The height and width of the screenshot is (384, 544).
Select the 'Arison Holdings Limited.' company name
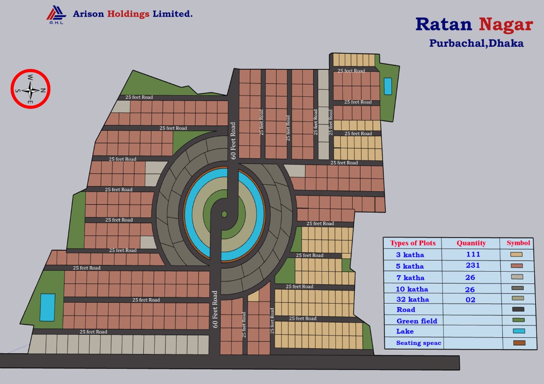pyautogui.click(x=133, y=14)
